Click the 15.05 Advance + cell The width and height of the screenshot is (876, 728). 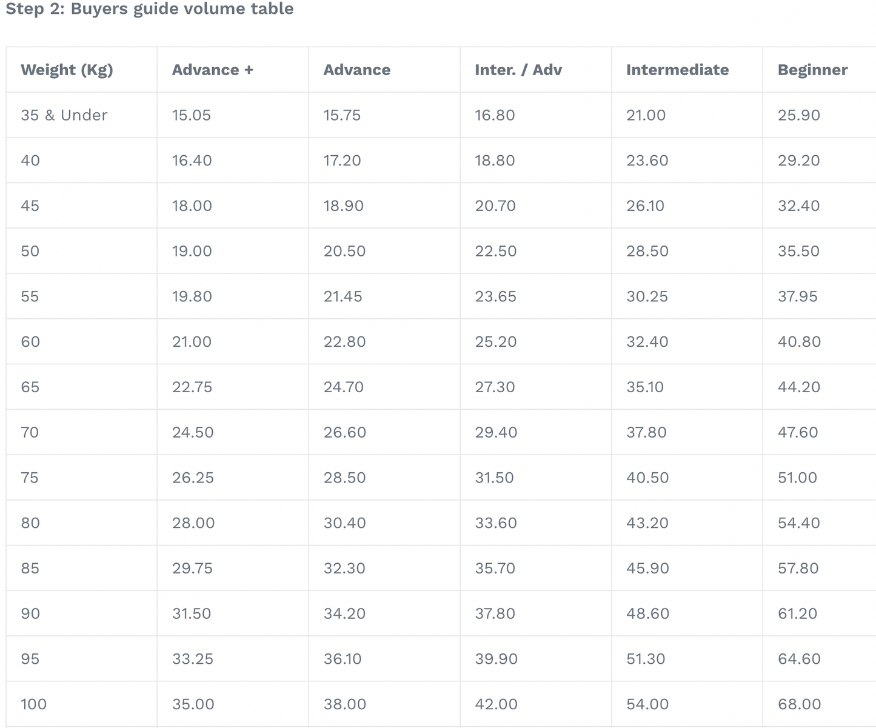tap(192, 115)
